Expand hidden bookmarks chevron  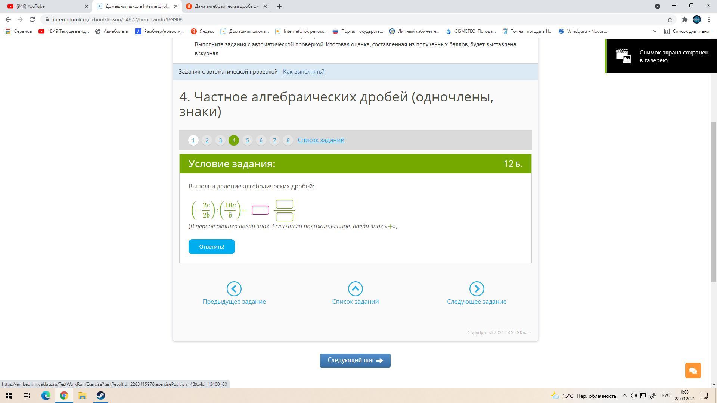(654, 31)
